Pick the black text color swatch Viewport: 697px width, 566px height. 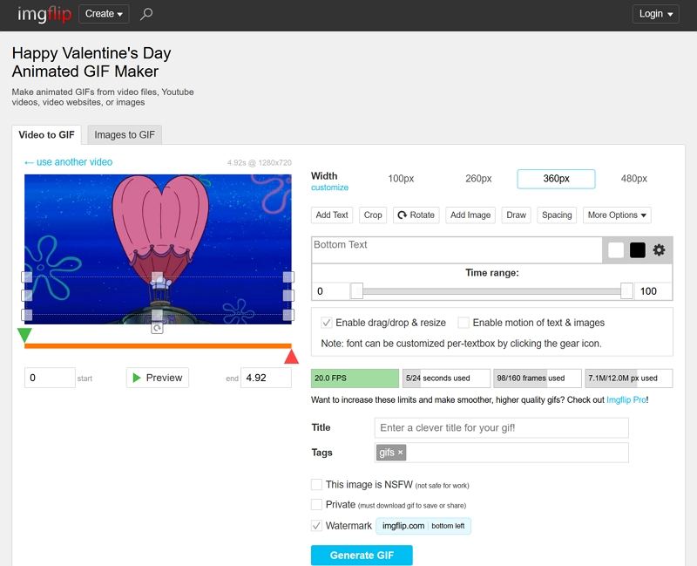click(639, 249)
